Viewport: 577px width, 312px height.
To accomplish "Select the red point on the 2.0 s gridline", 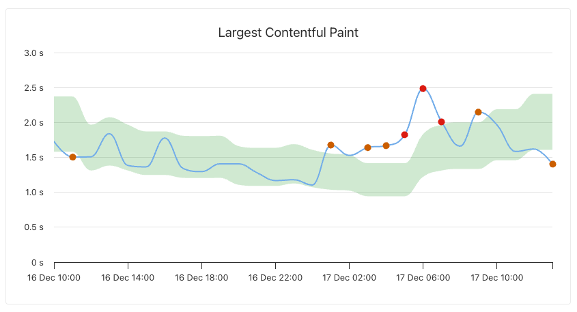I will (441, 122).
